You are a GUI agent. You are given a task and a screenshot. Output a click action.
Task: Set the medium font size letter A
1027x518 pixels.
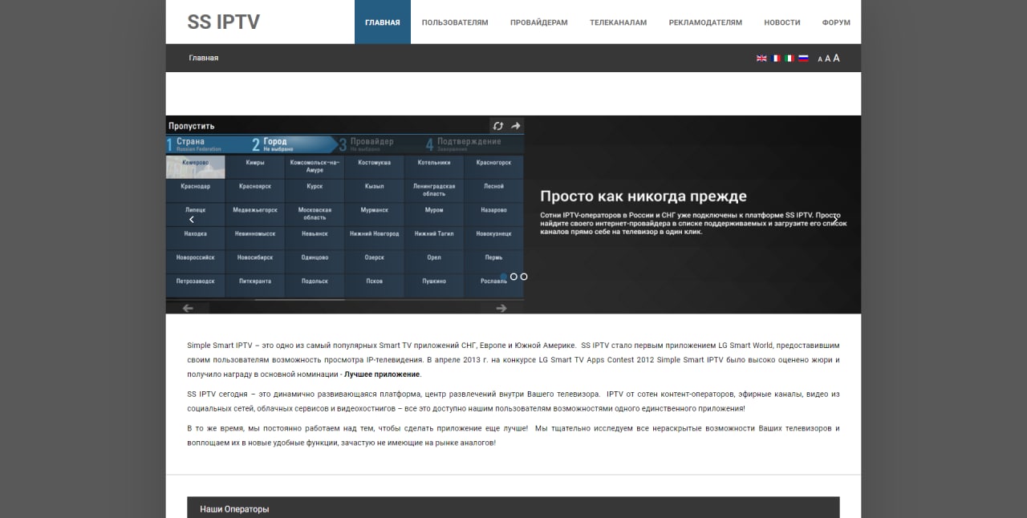828,59
